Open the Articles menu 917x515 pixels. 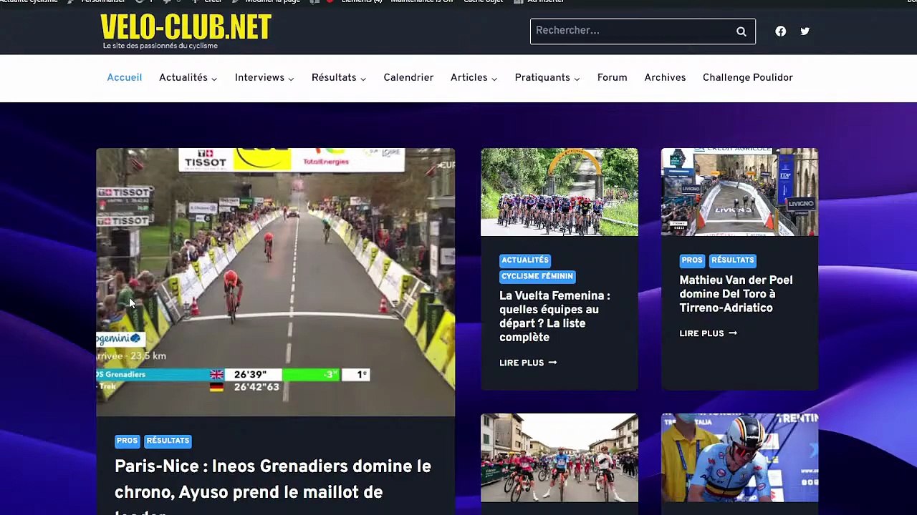(469, 77)
